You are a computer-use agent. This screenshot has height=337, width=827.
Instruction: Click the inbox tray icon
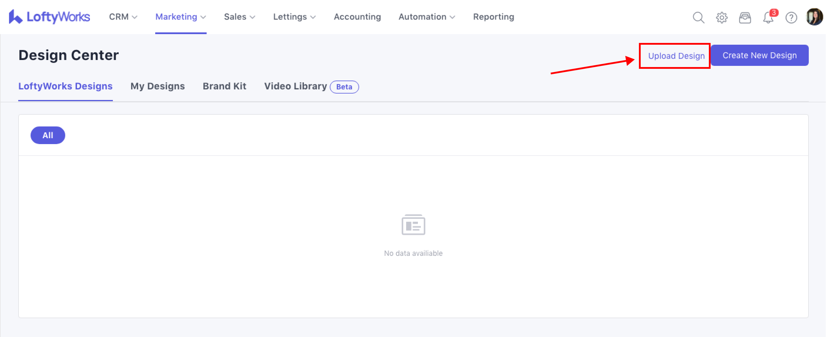click(745, 17)
